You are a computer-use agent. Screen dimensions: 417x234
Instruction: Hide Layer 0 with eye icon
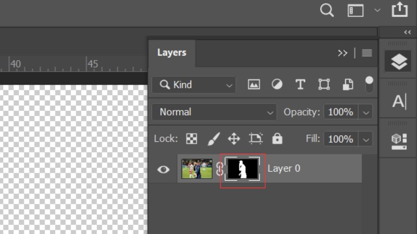(163, 169)
